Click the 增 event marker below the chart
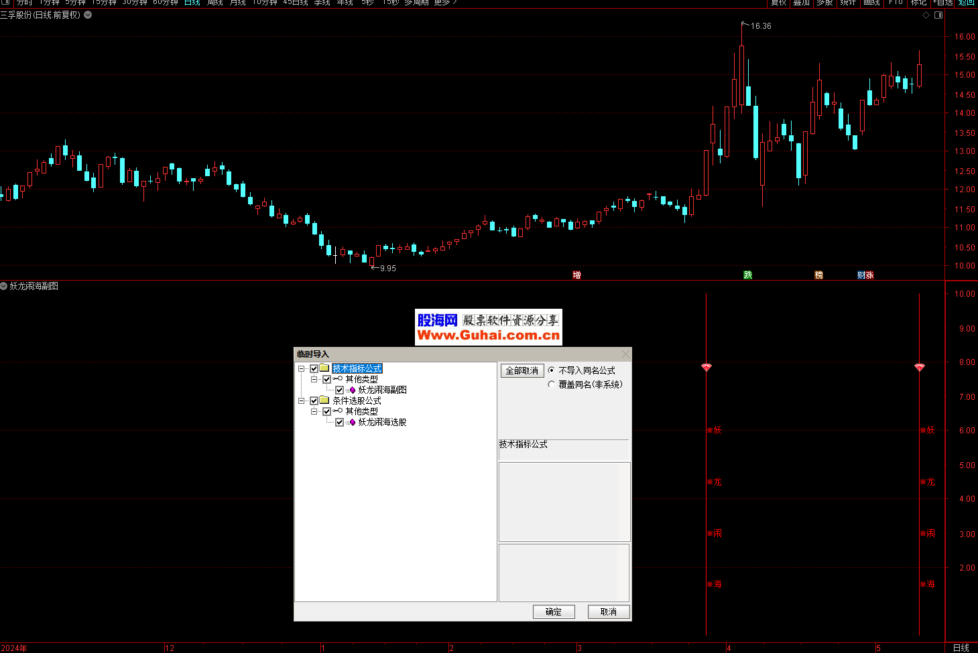The image size is (978, 653). pyautogui.click(x=576, y=275)
